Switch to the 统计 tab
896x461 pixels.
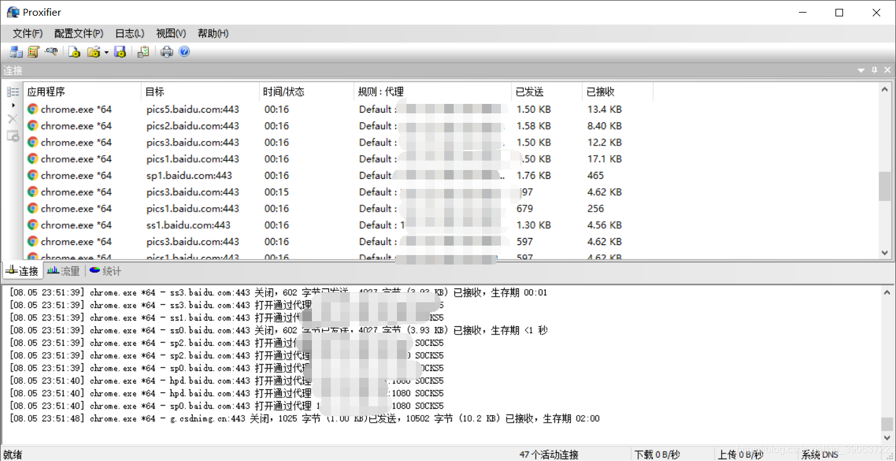105,271
